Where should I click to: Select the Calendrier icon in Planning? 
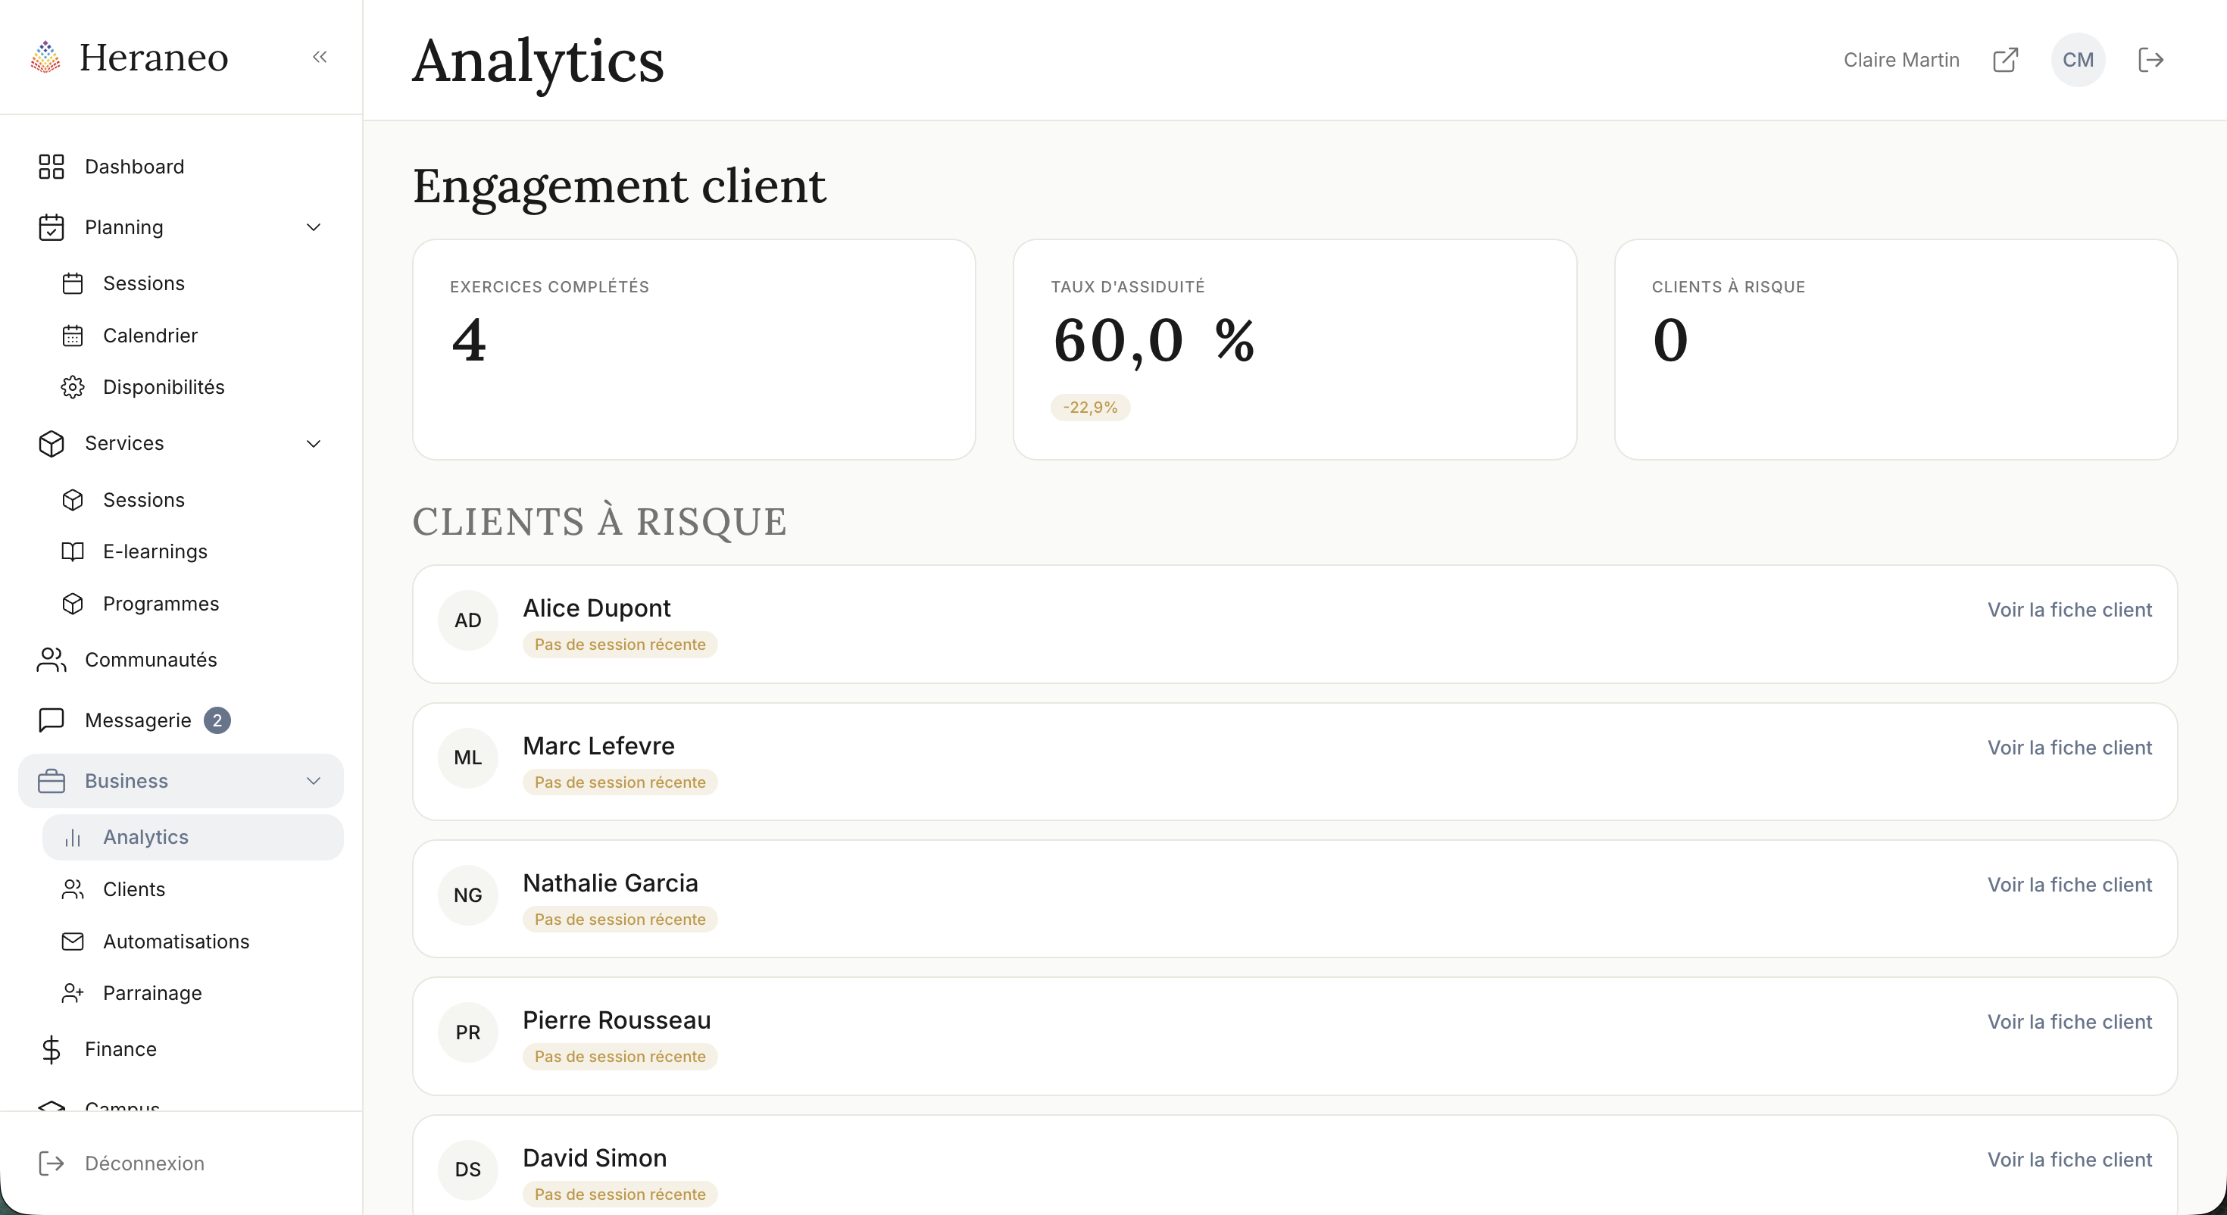point(73,336)
